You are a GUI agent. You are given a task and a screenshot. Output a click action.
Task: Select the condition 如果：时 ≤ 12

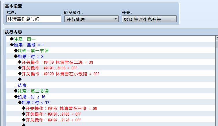coord(111,103)
